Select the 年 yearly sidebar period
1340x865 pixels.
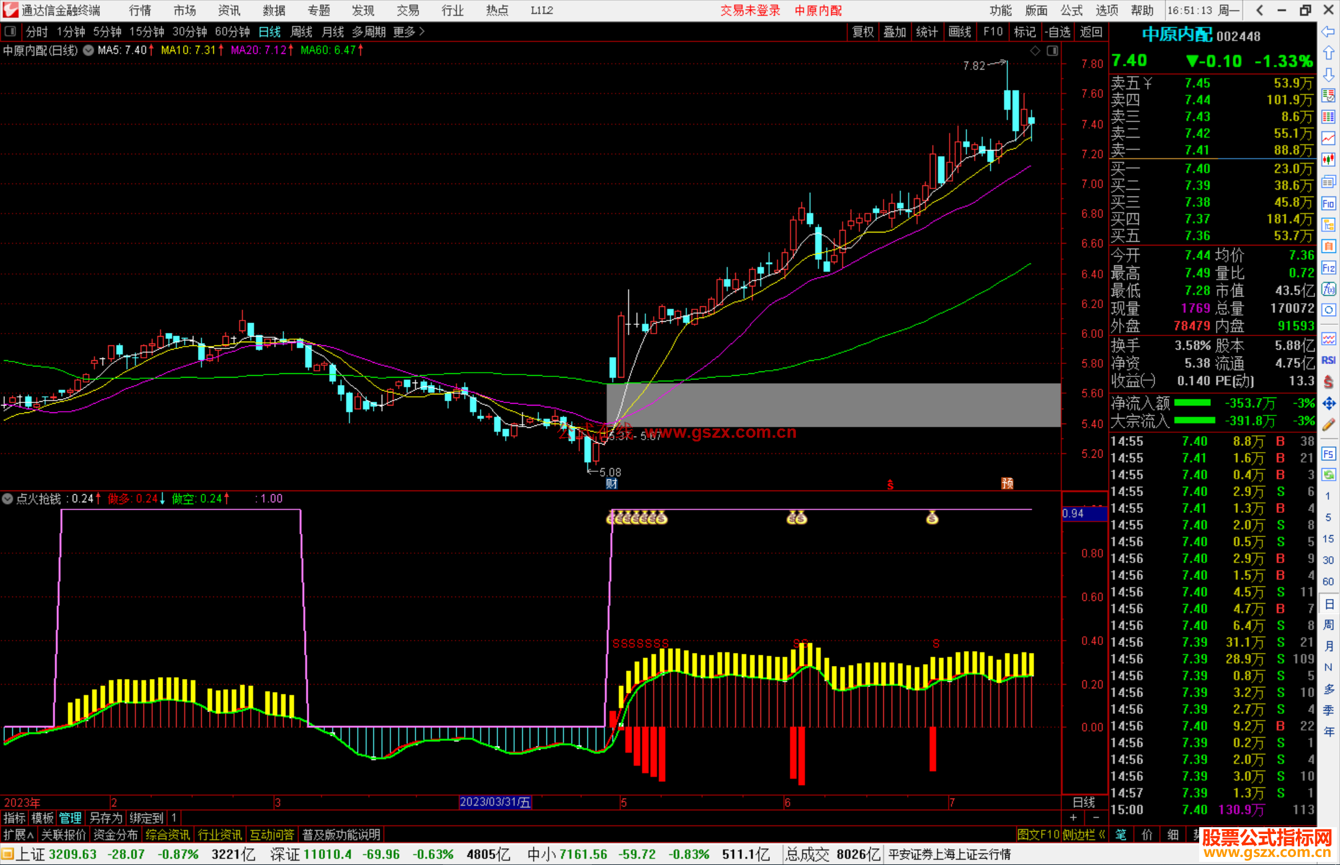(1328, 732)
